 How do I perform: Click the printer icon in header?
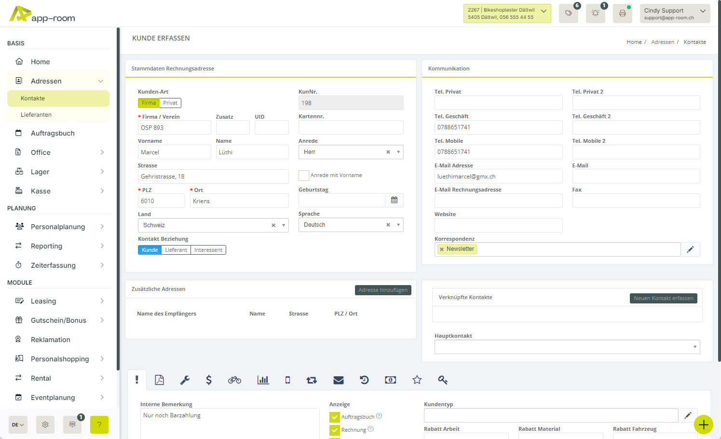622,14
